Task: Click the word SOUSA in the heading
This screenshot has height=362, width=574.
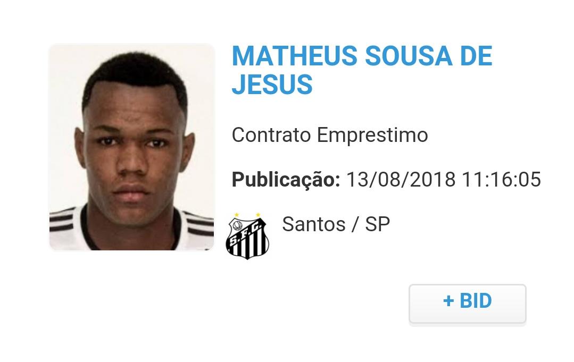Action: 409,56
